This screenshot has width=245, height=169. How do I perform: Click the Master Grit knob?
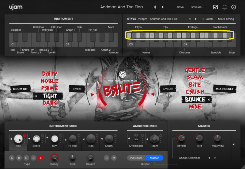point(200,139)
